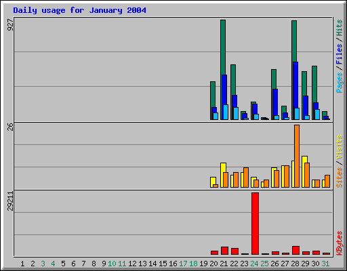Screen dimensions: 347x271
Task: Click green weekend day 25 label
Action: [264, 264]
